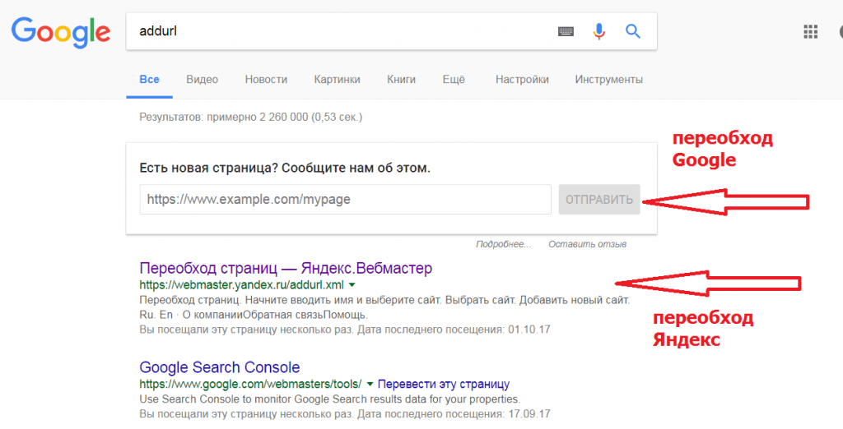Open the Подробнее... link
Image resolution: width=843 pixels, height=429 pixels.
(x=503, y=244)
